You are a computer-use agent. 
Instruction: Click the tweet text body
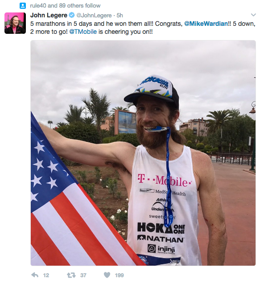[x=143, y=28]
